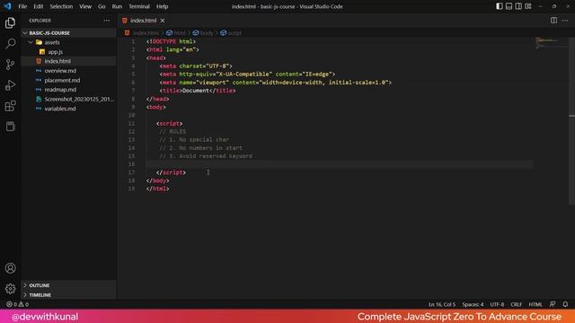Open readmap.md file
The height and width of the screenshot is (323, 575).
(x=68, y=90)
